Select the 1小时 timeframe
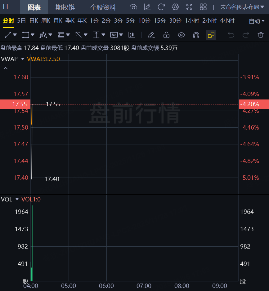 click(192, 20)
